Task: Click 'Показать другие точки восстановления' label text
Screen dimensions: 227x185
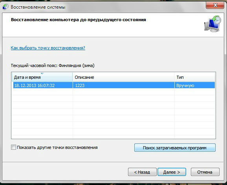Action: coord(57,147)
